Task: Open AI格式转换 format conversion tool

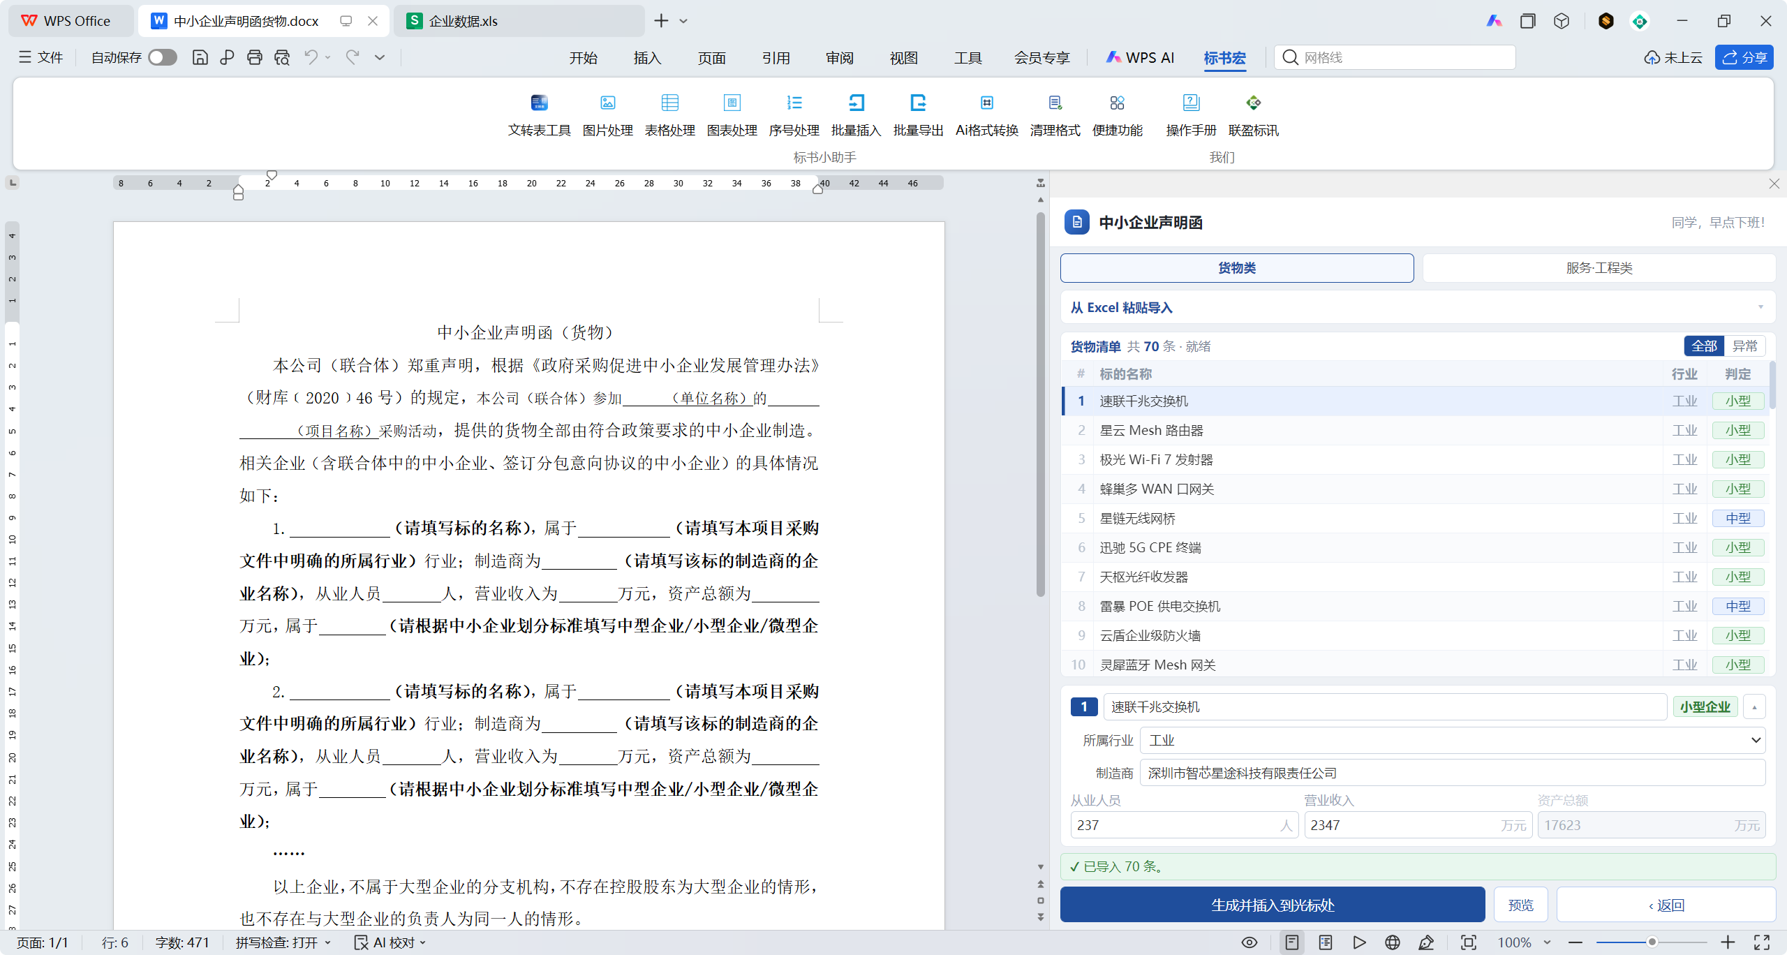Action: 986,115
